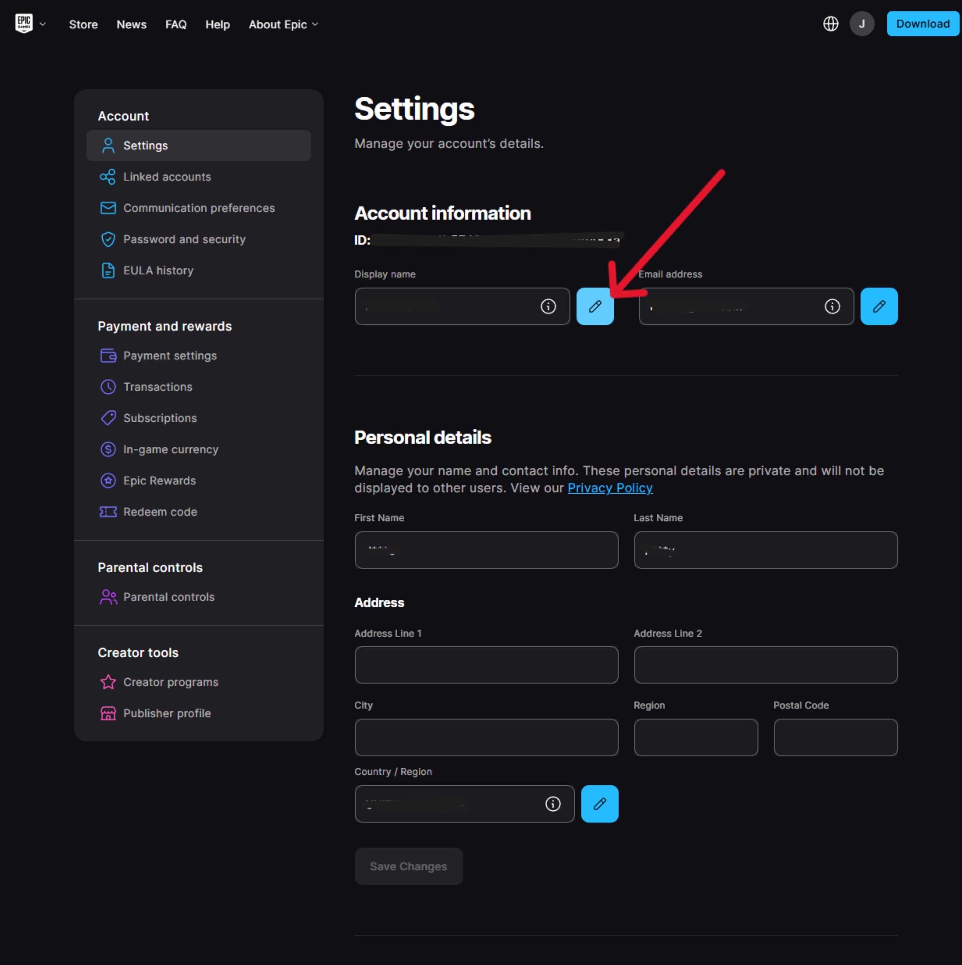The image size is (962, 965).
Task: Open the info icon in Display name field
Action: click(548, 306)
